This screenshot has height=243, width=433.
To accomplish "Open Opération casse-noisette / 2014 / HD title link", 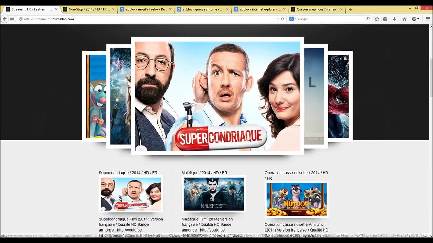I will coord(296,175).
